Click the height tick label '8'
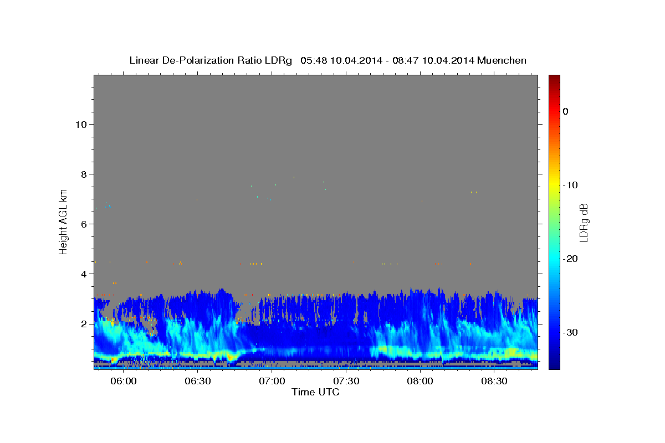The image size is (665, 443). pyautogui.click(x=84, y=174)
